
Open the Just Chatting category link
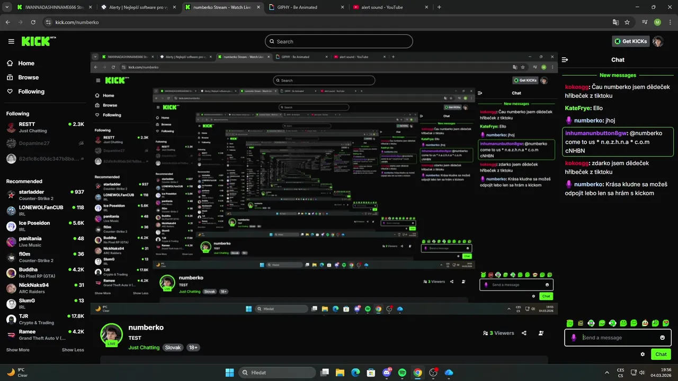coord(144,348)
